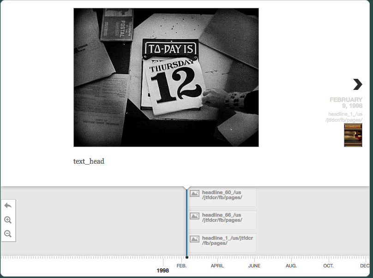
Task: Click the FEB. label on the time axis
Action: click(181, 266)
